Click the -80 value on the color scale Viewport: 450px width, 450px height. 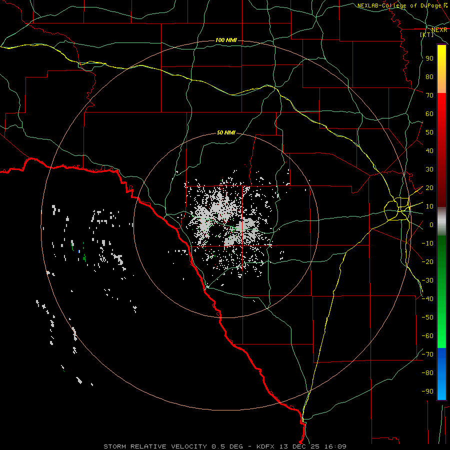(427, 373)
